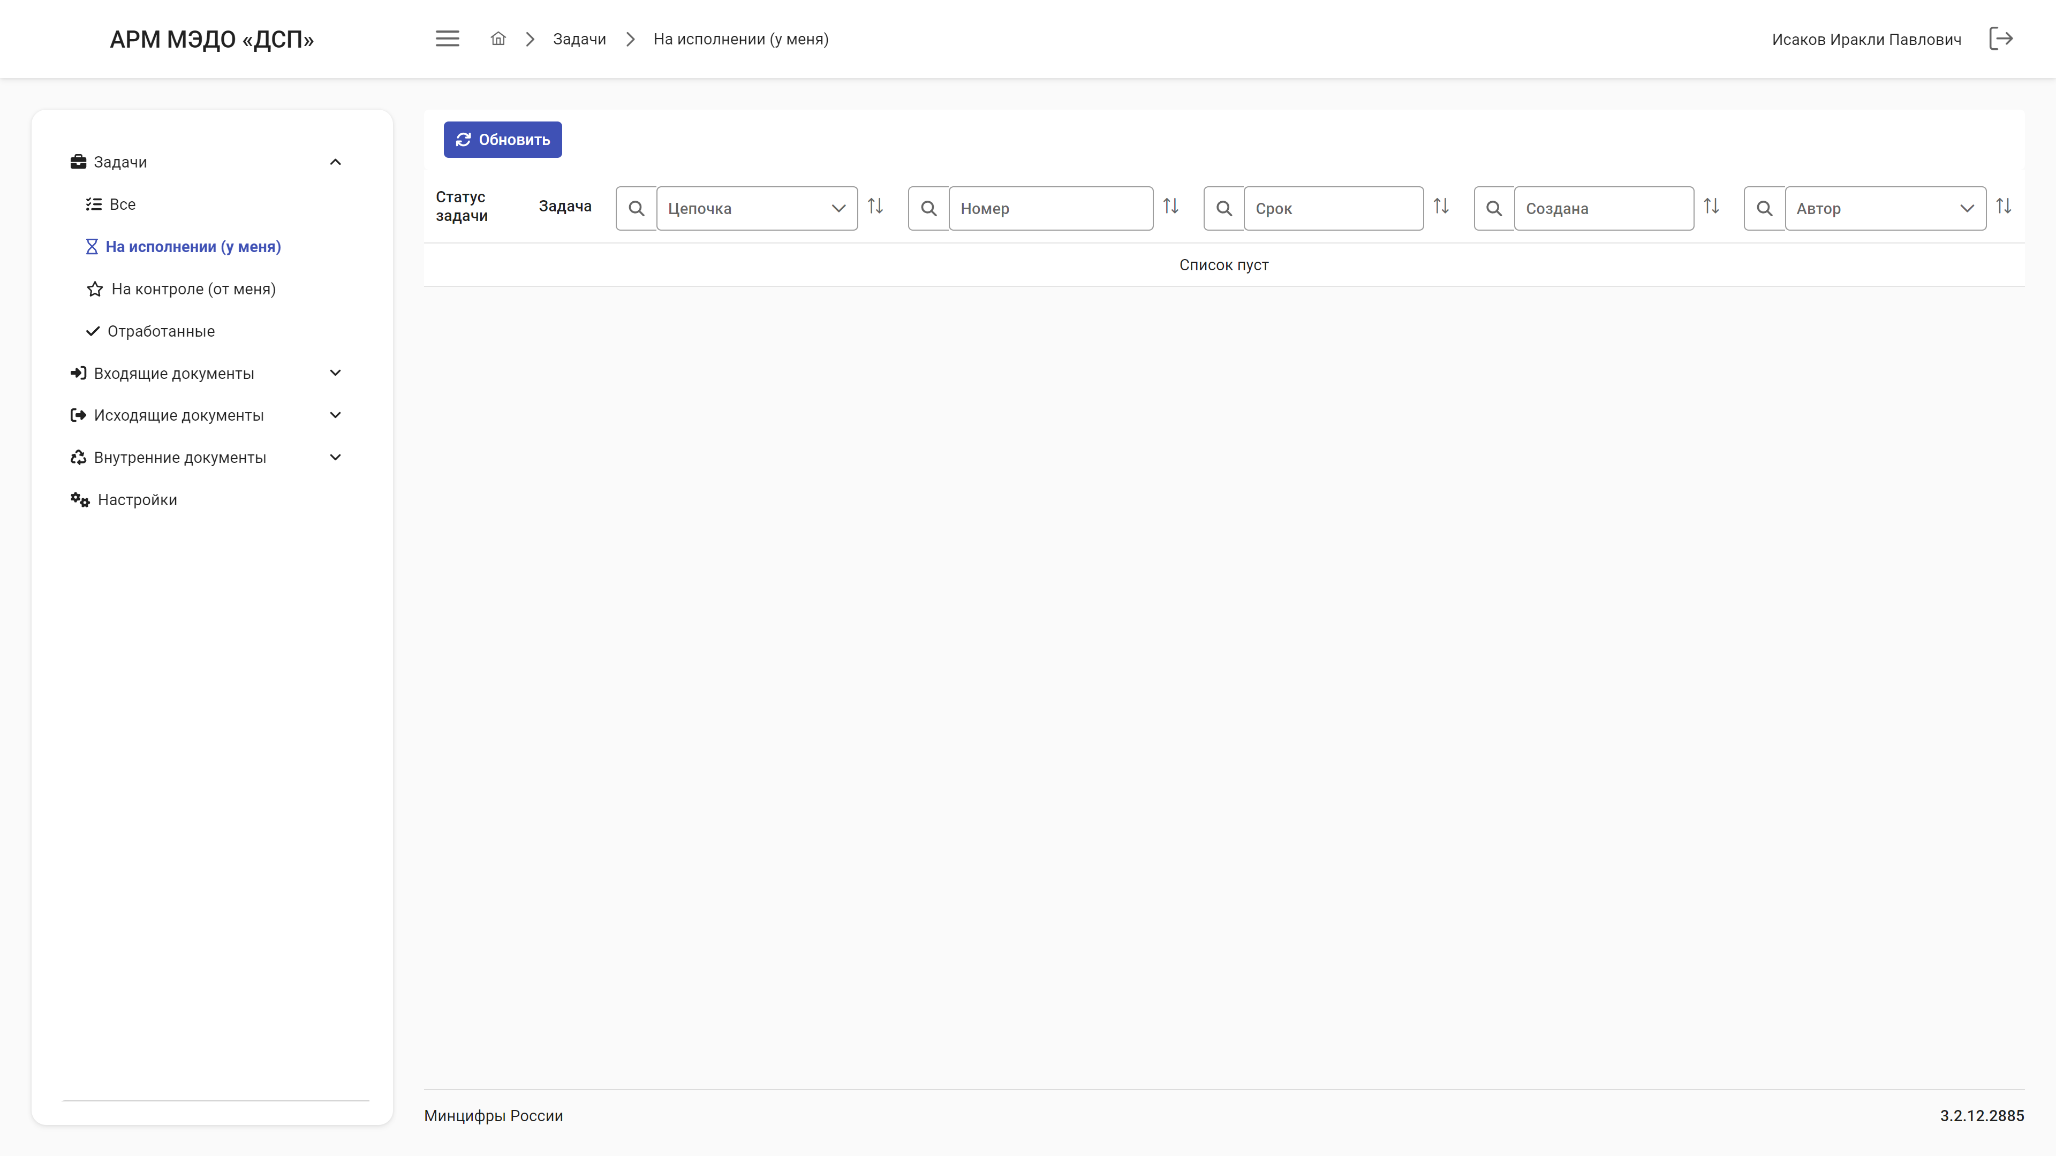Collapse the Задачи section chevron
The image size is (2056, 1156).
click(335, 162)
